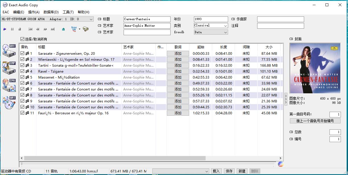348x175 pixels.
Task: Click the rewind button
Action: click(38, 29)
